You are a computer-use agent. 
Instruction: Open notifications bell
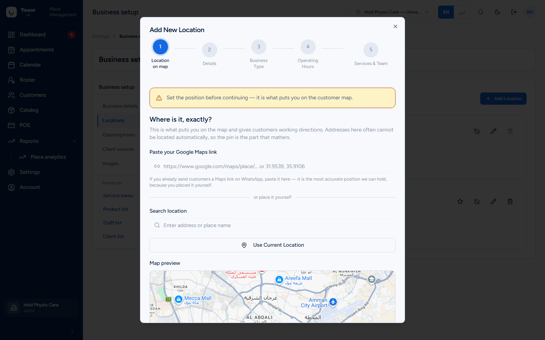point(481,12)
